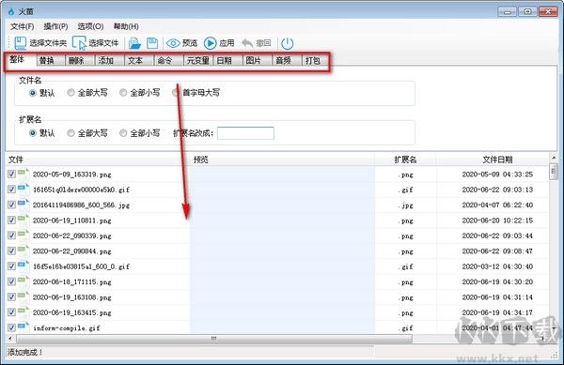The width and height of the screenshot is (564, 365).
Task: Click the 文件日期 column header
Action: click(x=493, y=160)
